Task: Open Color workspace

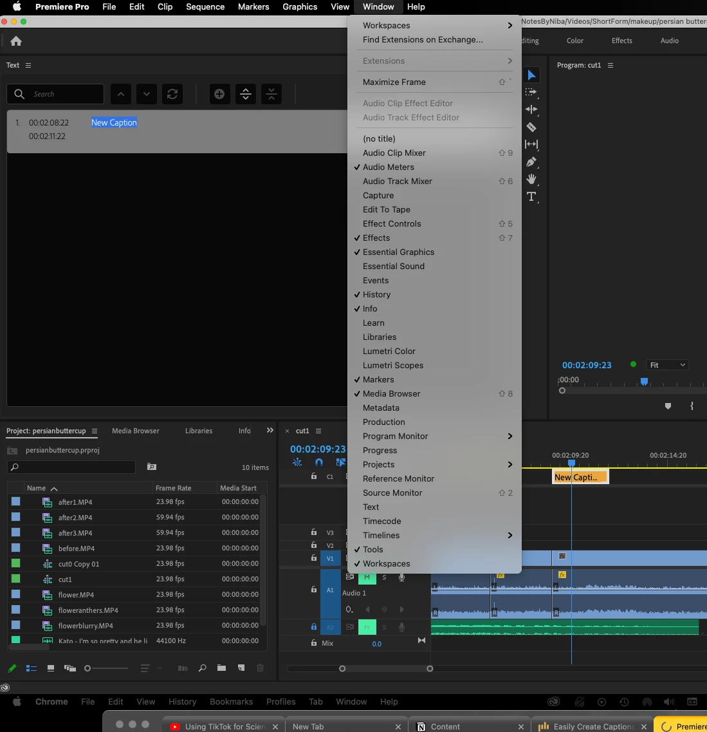Action: [575, 41]
